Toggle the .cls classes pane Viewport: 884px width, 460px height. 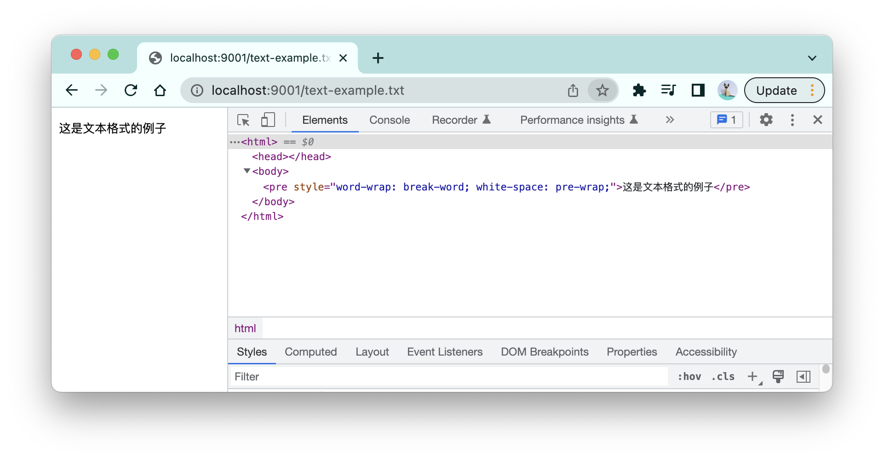(723, 377)
